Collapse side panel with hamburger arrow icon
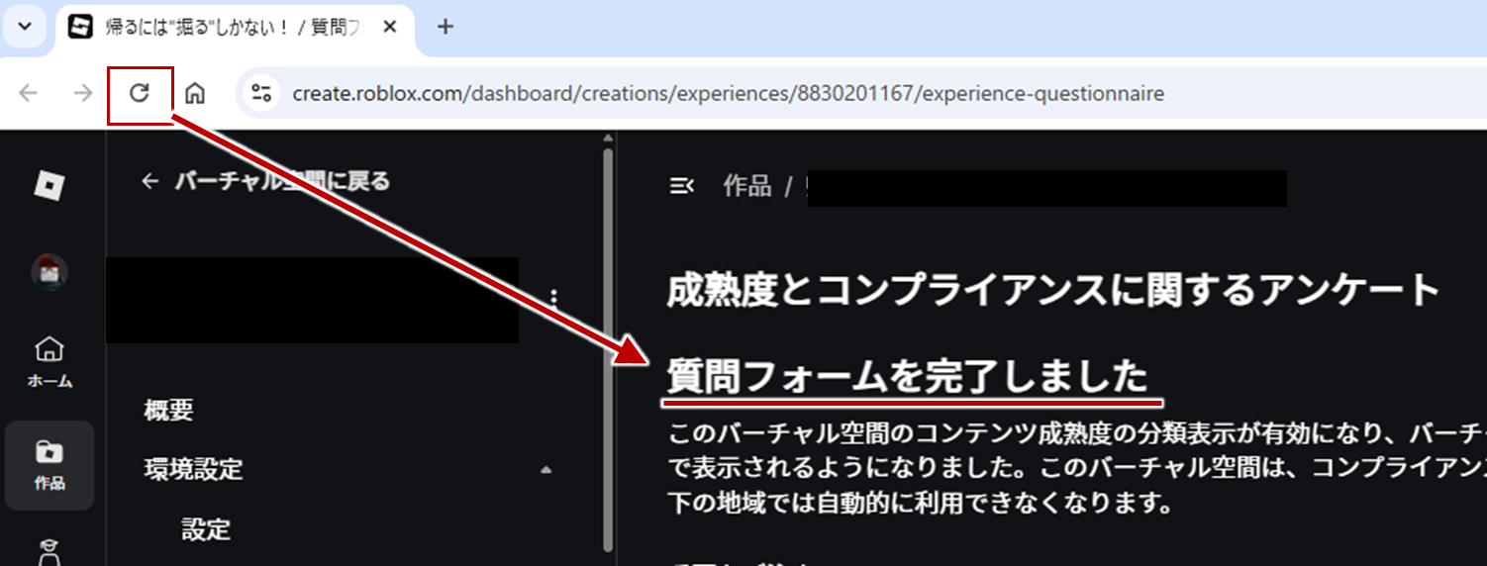 (x=681, y=185)
